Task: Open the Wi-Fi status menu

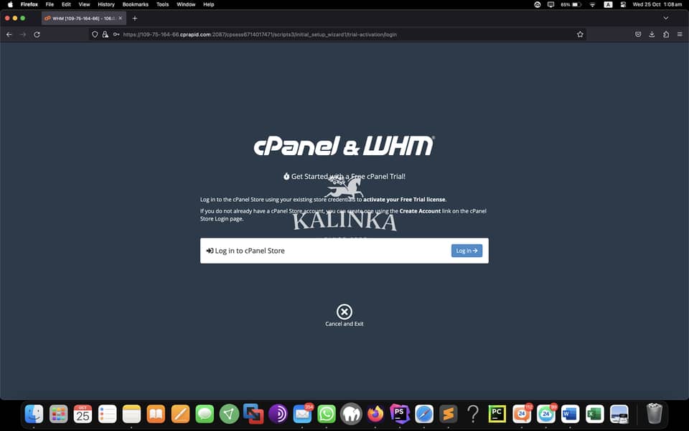Action: (x=592, y=4)
